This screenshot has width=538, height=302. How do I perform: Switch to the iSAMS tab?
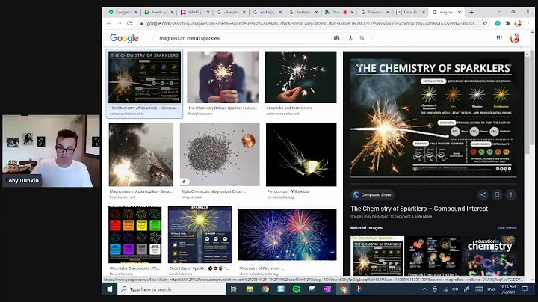tap(194, 12)
